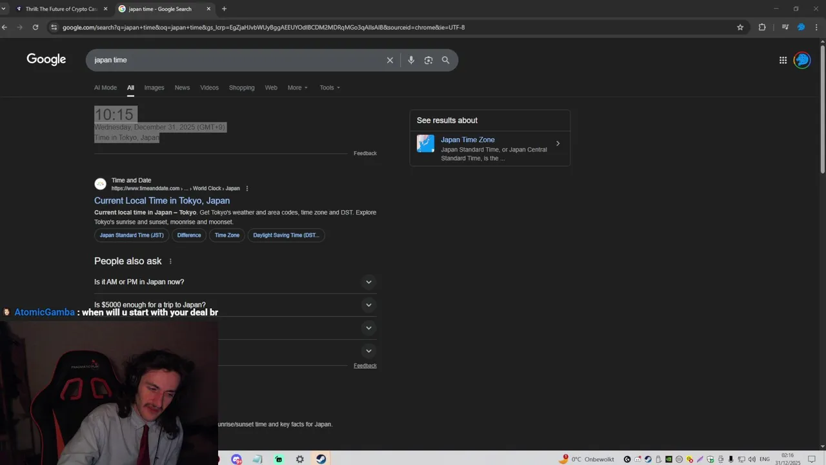Click Feedback under the time widget

[365, 154]
